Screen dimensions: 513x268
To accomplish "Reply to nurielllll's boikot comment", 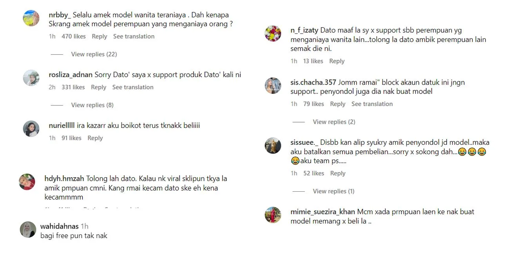I will (x=95, y=138).
